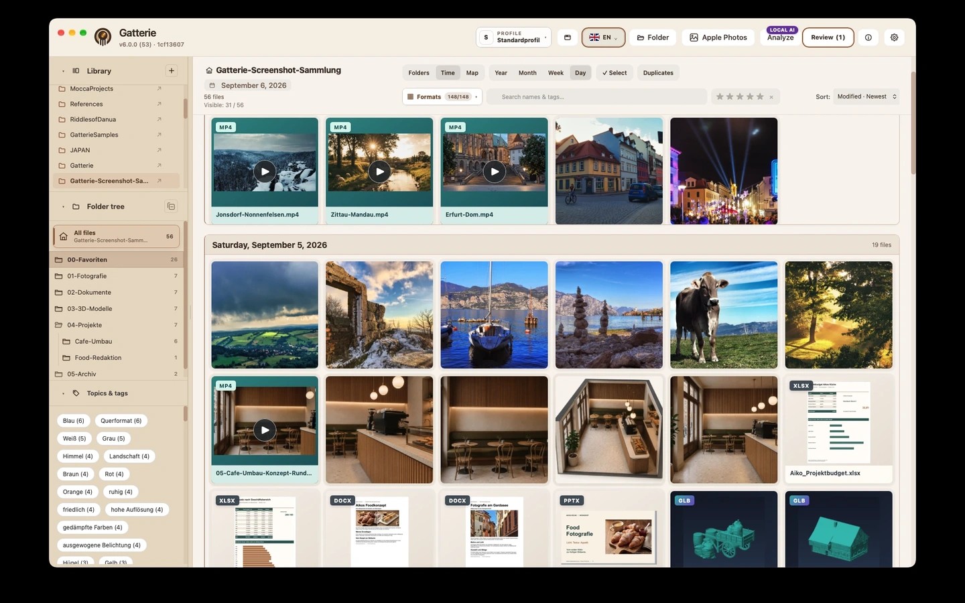Toggle the Landschaft (4) tag filter
Screen dimensions: 965x603
tap(129, 456)
